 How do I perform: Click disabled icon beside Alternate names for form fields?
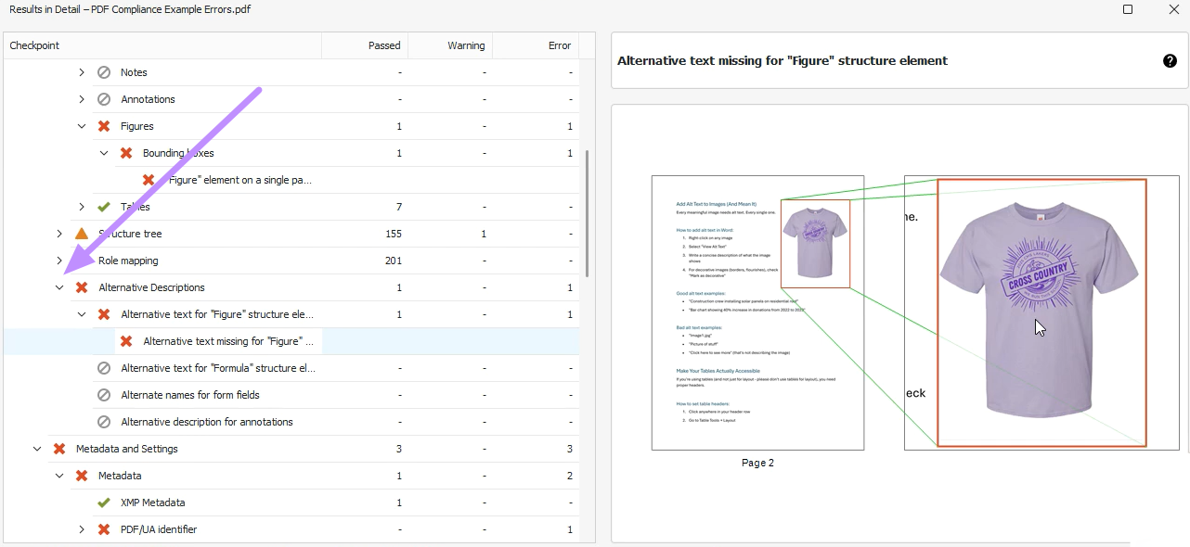[x=104, y=395]
